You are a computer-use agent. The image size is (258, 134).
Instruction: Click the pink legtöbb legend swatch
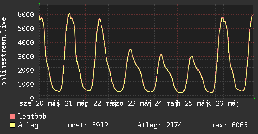[x=12, y=116]
